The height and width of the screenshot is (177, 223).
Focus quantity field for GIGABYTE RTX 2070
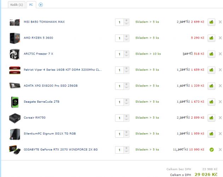click(x=120, y=150)
